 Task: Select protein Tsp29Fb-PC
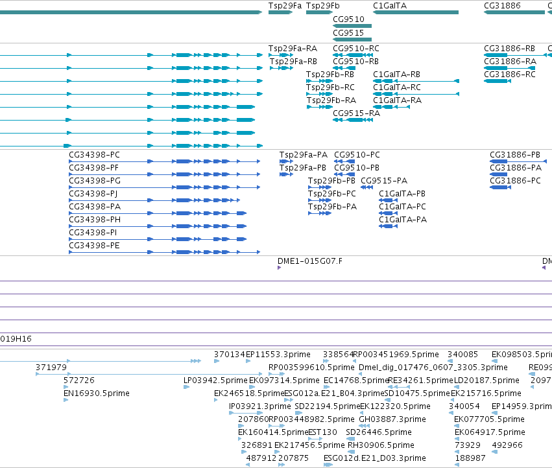(331, 194)
